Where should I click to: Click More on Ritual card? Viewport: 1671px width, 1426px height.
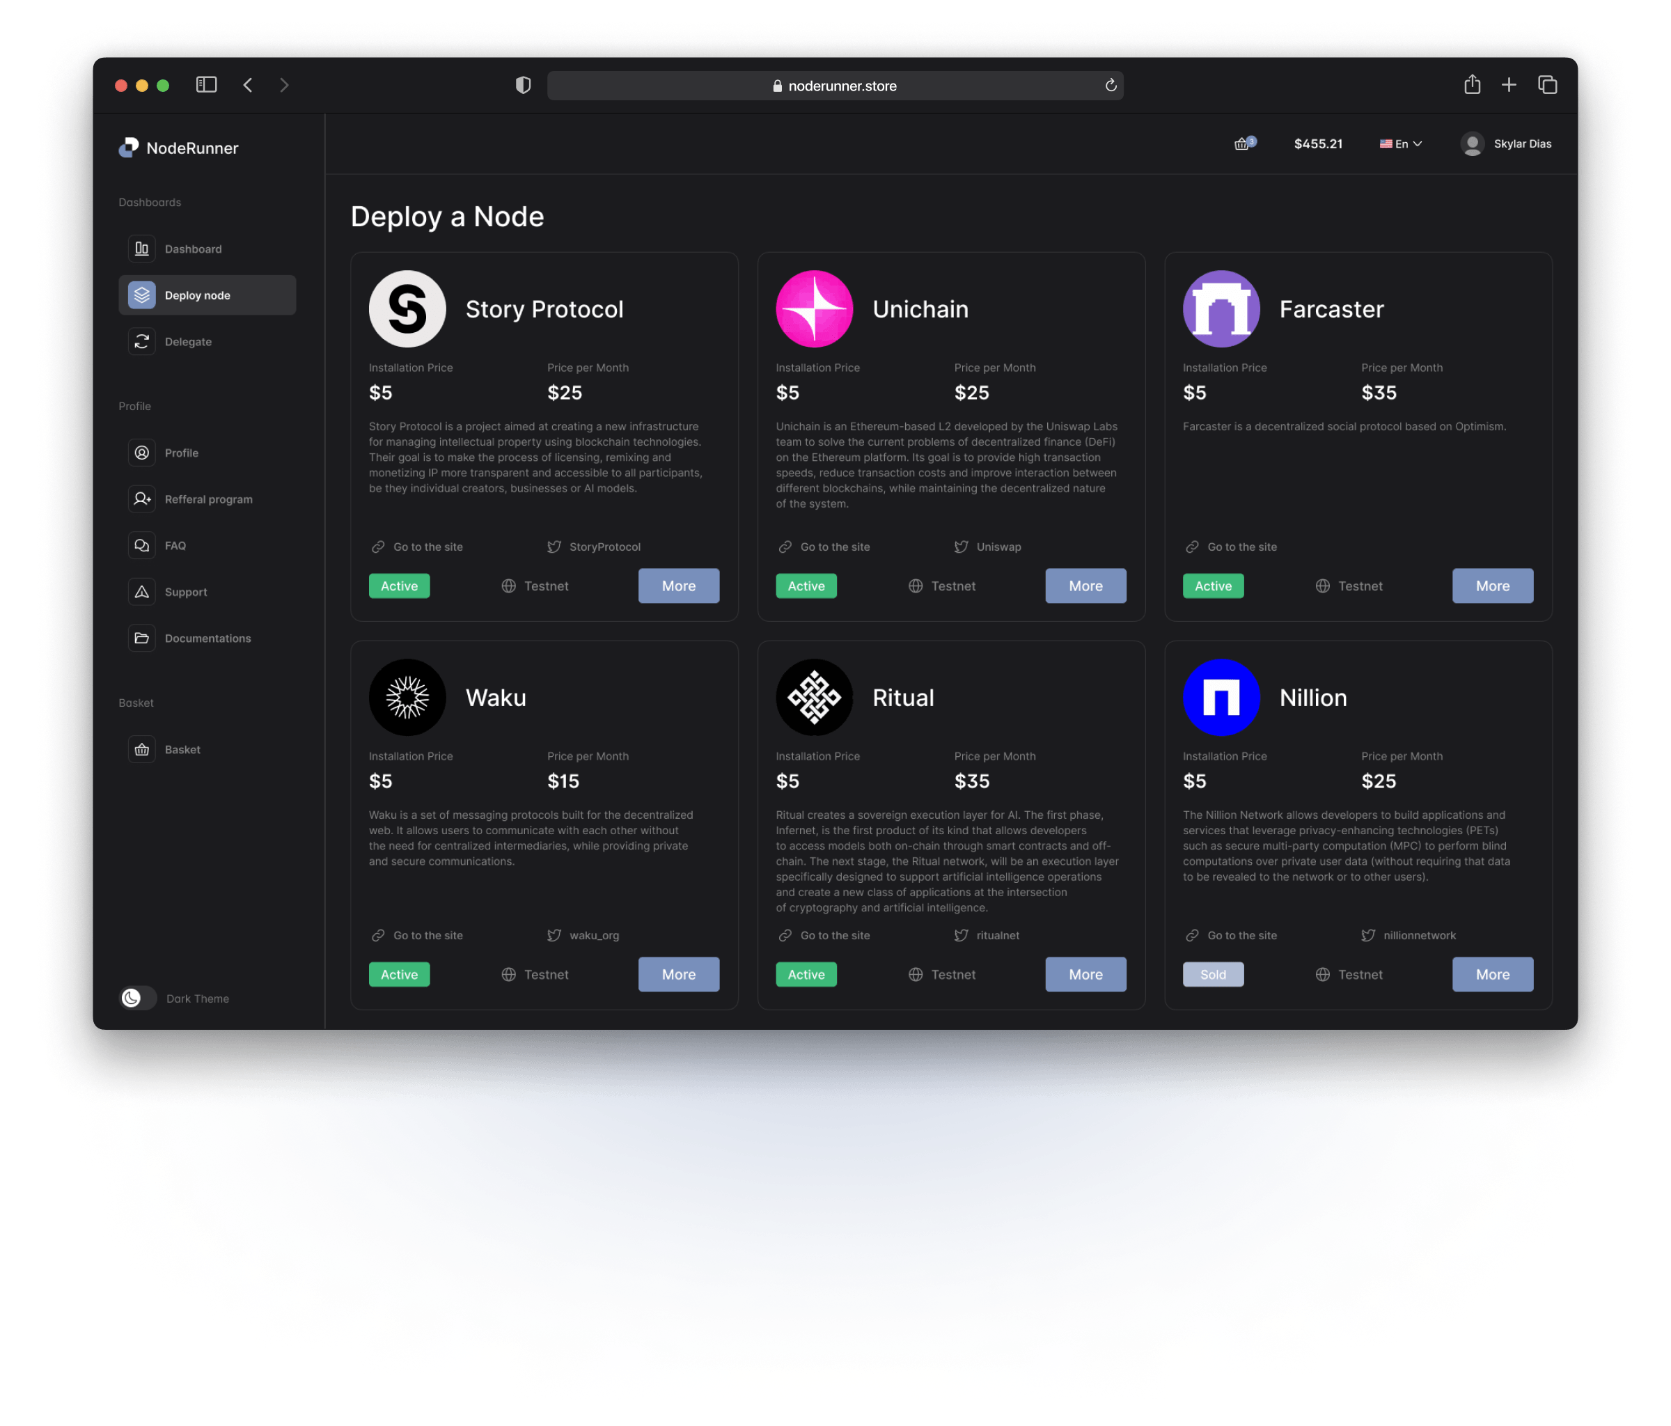1085,974
